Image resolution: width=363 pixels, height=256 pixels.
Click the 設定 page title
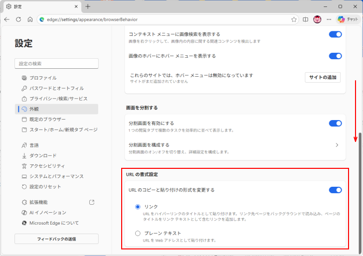click(23, 43)
